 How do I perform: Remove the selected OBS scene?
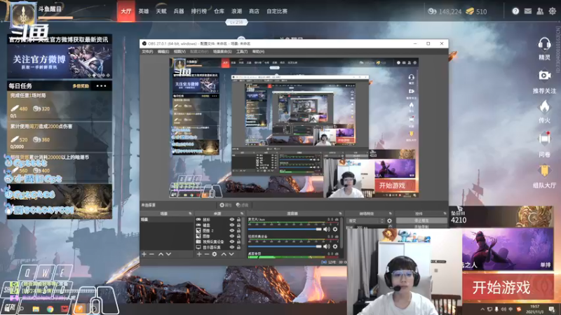coord(151,254)
